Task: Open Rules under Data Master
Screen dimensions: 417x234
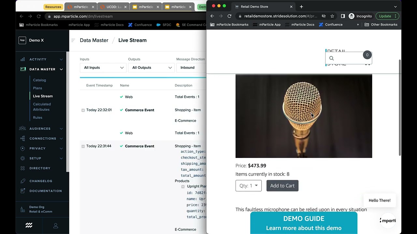Action: pos(37,118)
